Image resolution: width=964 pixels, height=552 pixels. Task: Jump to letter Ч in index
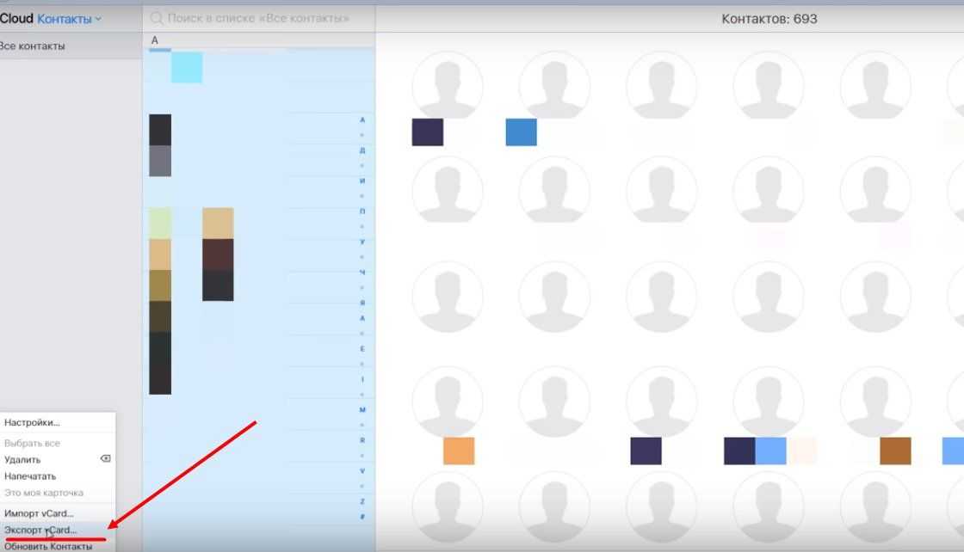[x=362, y=272]
